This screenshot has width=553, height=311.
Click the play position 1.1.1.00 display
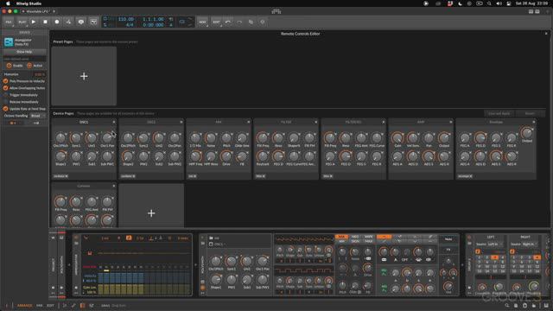(x=153, y=19)
